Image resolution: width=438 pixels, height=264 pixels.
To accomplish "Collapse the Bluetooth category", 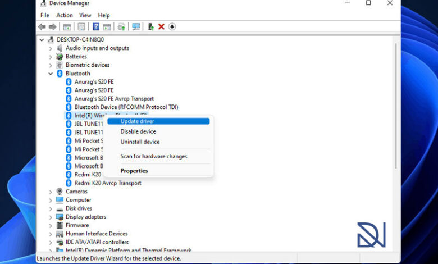I will (51, 74).
